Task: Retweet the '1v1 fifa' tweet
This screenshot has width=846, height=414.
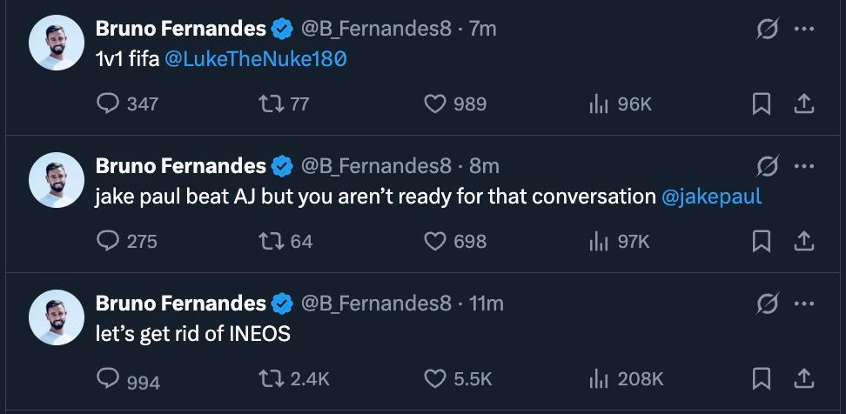Action: [x=270, y=104]
